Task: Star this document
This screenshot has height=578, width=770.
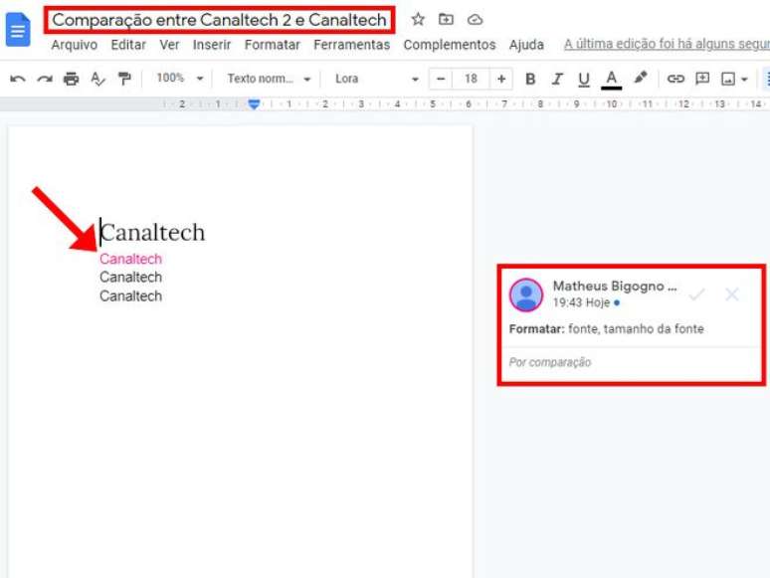Action: [418, 19]
